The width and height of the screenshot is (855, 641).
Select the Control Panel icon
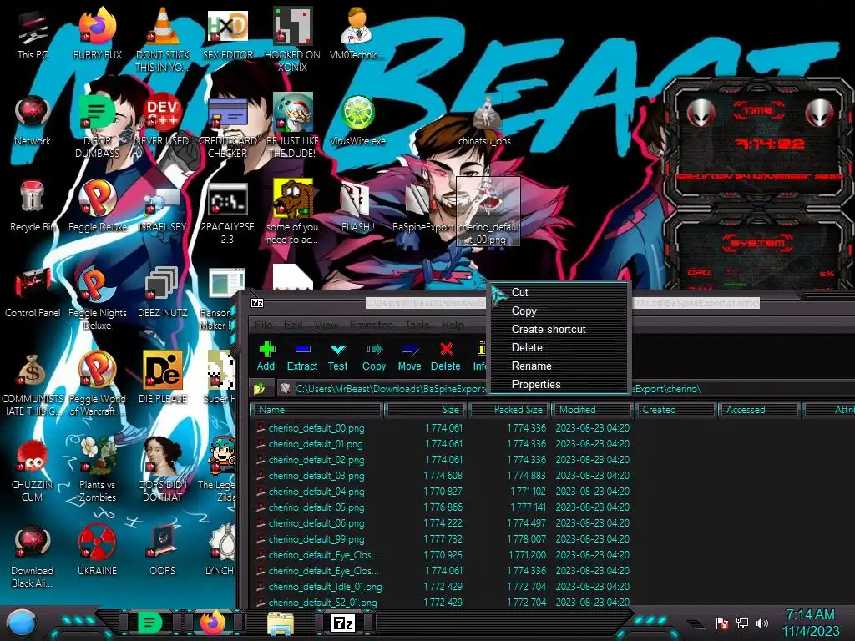[x=33, y=292]
